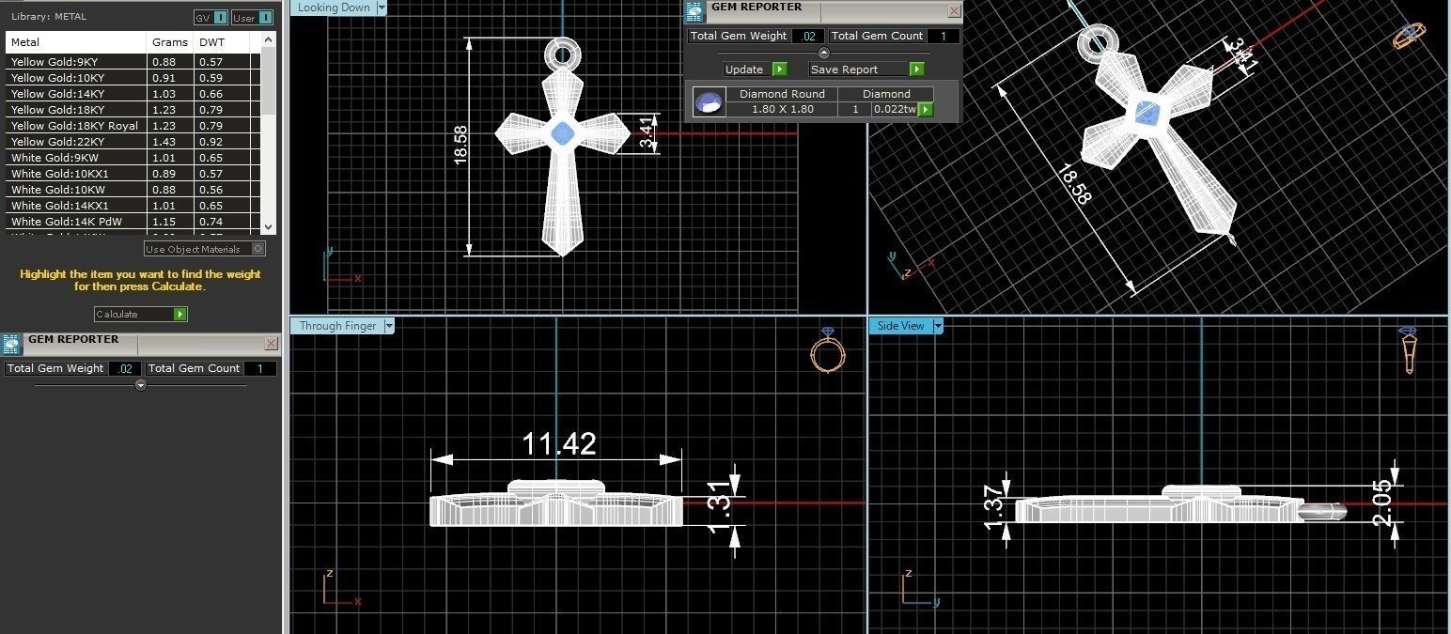Click the Calculate button text
1451x634 pixels.
pyautogui.click(x=117, y=315)
